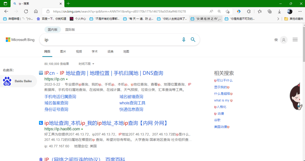305x161 pixels.
Task: Open the Collections panel
Action: tap(270, 12)
